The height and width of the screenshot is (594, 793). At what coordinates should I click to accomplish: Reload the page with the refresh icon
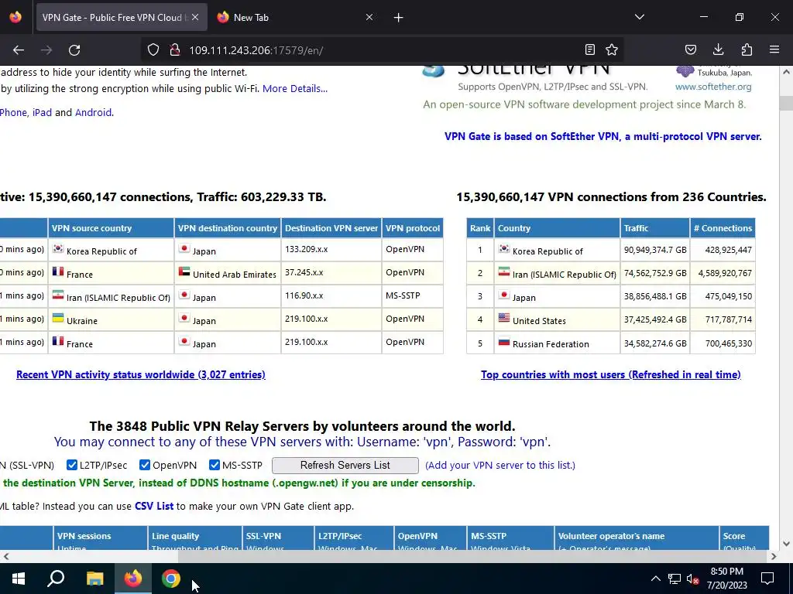coord(74,50)
